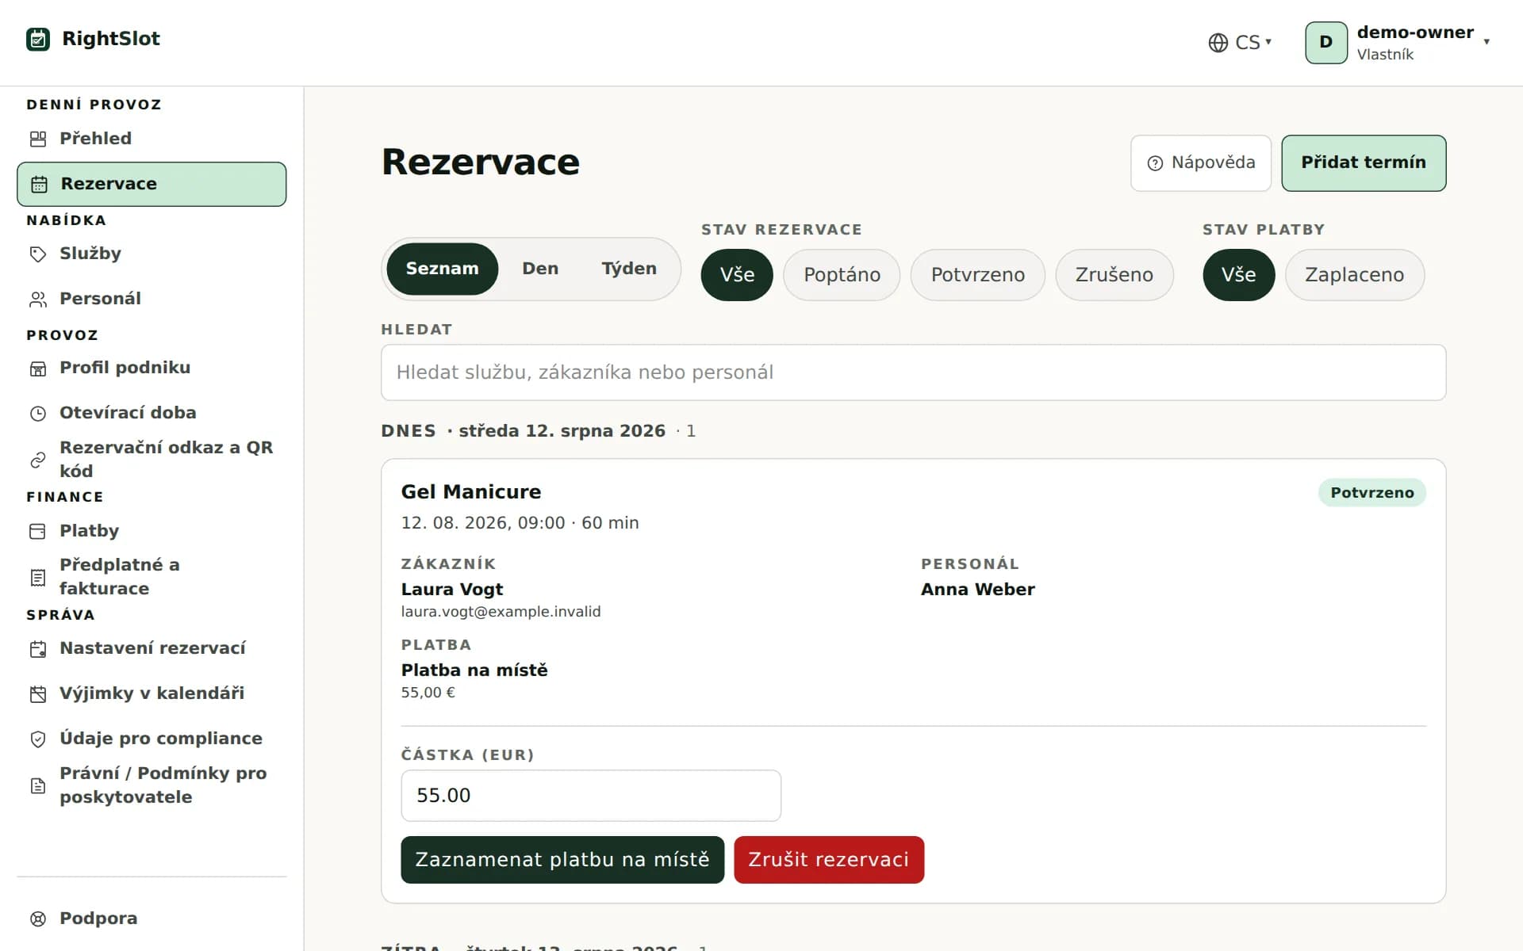
Task: Click the Personál people icon
Action: (x=38, y=300)
